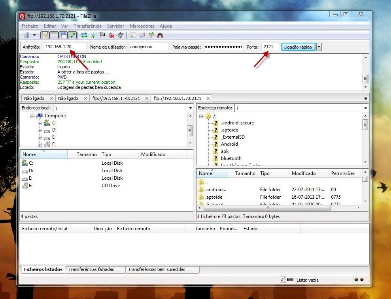Open the parent folder .. entry
Viewport: 391px width, 299px height.
(279, 182)
